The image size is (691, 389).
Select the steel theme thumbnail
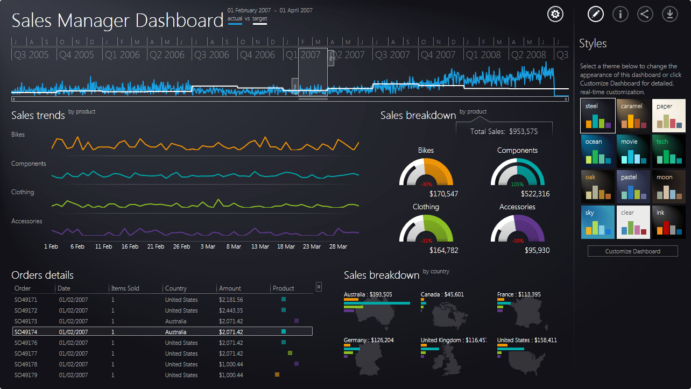[x=598, y=116]
